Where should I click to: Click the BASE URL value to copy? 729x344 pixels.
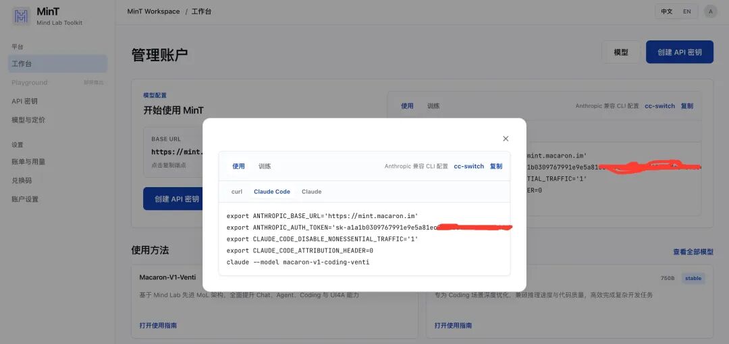(178, 151)
